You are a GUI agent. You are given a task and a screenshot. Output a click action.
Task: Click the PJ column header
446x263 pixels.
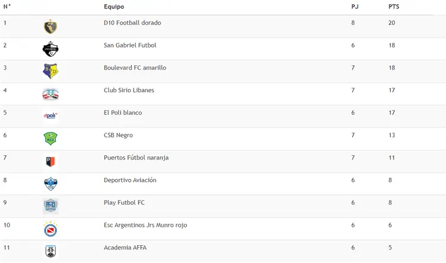354,7
